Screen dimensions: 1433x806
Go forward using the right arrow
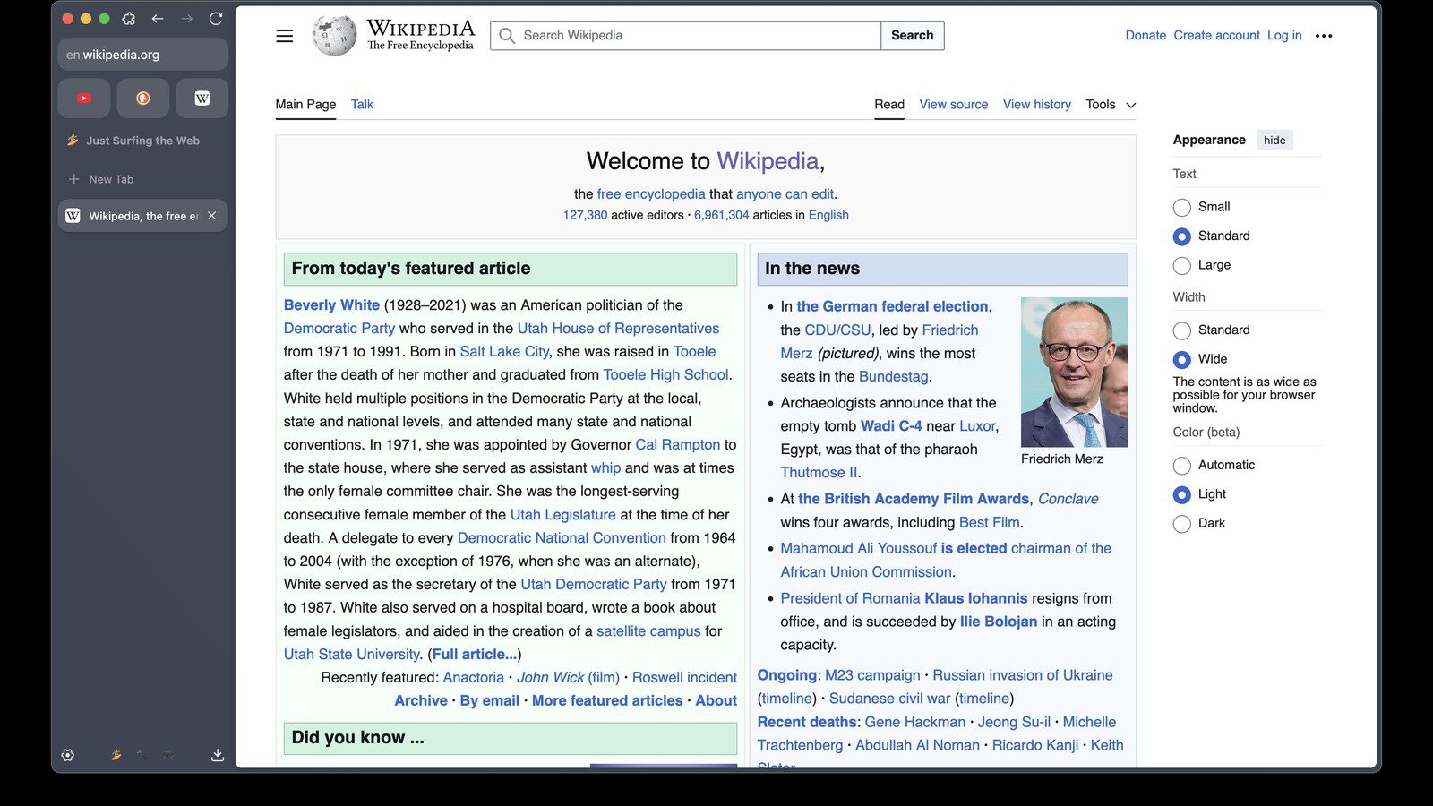(x=186, y=18)
